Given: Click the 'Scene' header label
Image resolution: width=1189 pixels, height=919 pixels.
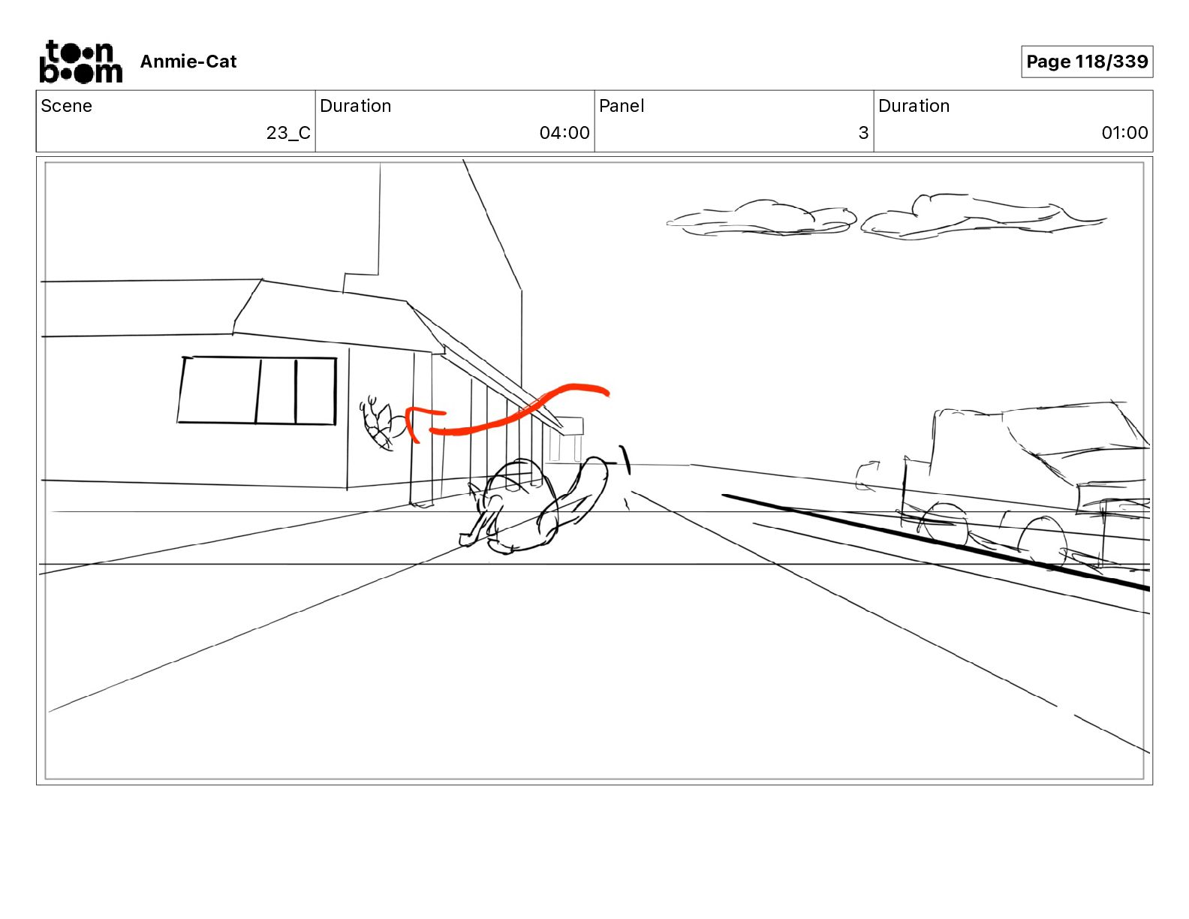Looking at the screenshot, I should coord(67,106).
